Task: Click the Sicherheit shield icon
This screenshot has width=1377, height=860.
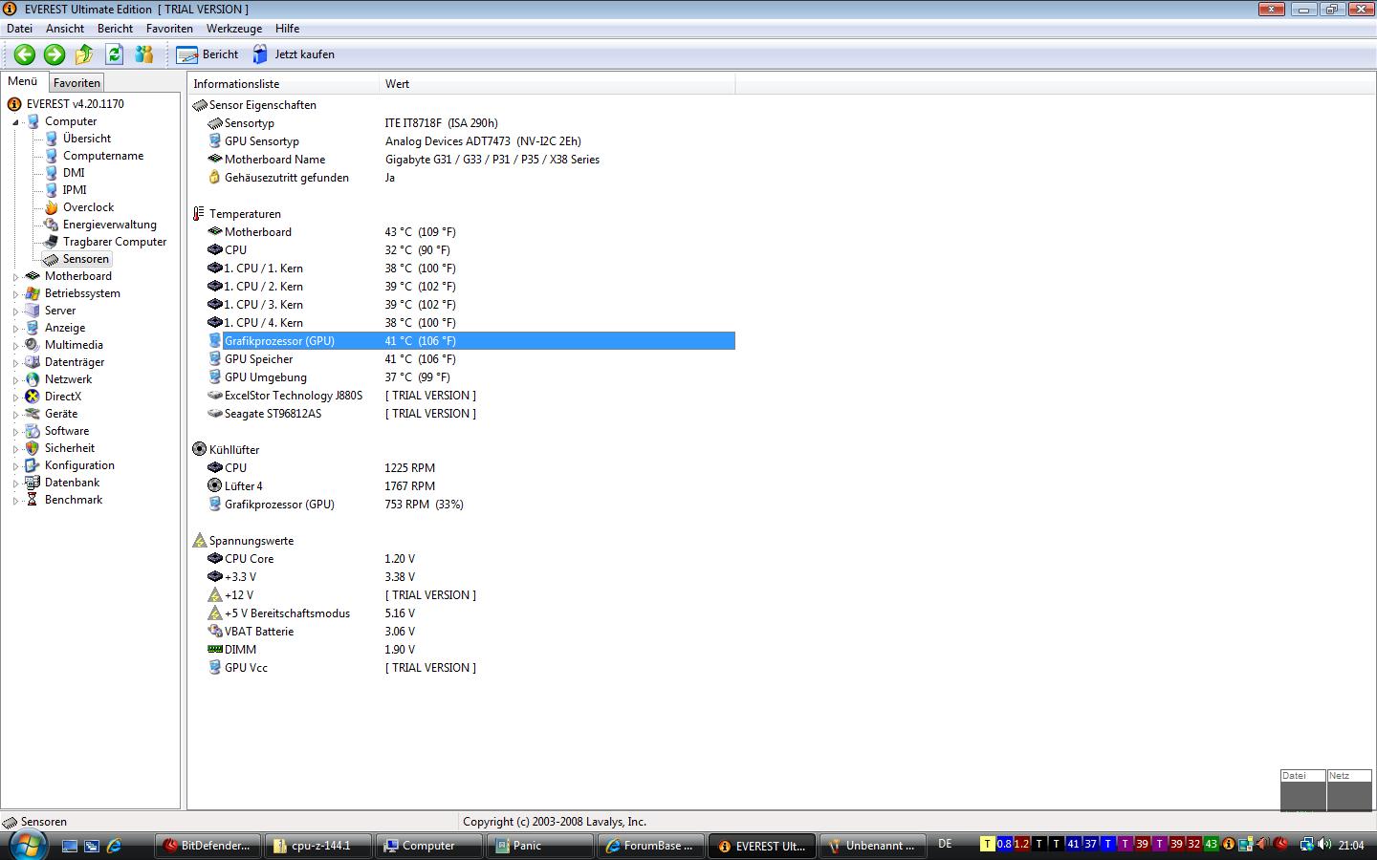Action: click(33, 448)
